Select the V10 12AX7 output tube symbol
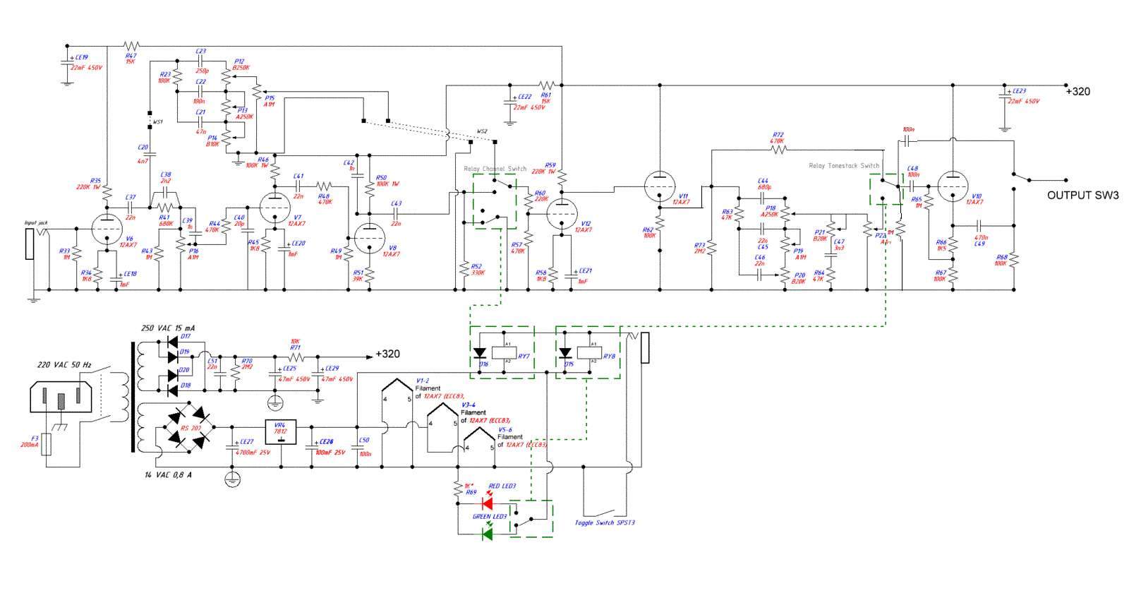 pos(952,186)
